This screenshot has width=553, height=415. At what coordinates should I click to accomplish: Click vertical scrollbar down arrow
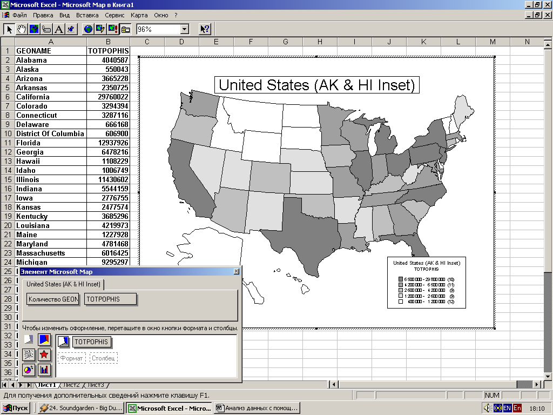[x=548, y=376]
